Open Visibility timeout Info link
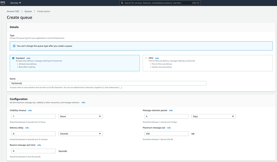Viewport: 277px width, 162px height. tap(30, 110)
